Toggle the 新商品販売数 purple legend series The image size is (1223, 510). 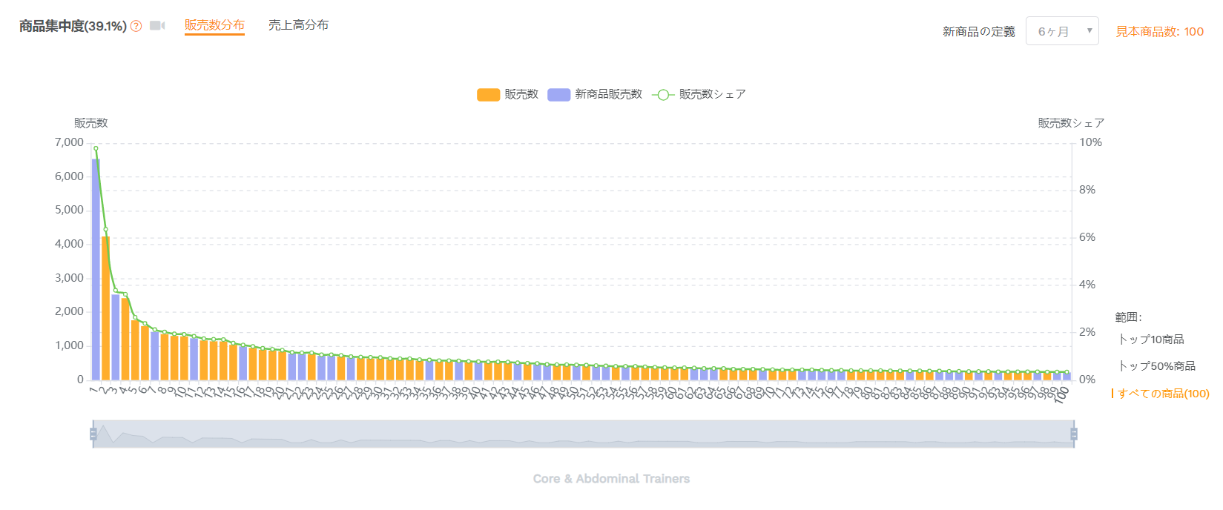pos(595,94)
